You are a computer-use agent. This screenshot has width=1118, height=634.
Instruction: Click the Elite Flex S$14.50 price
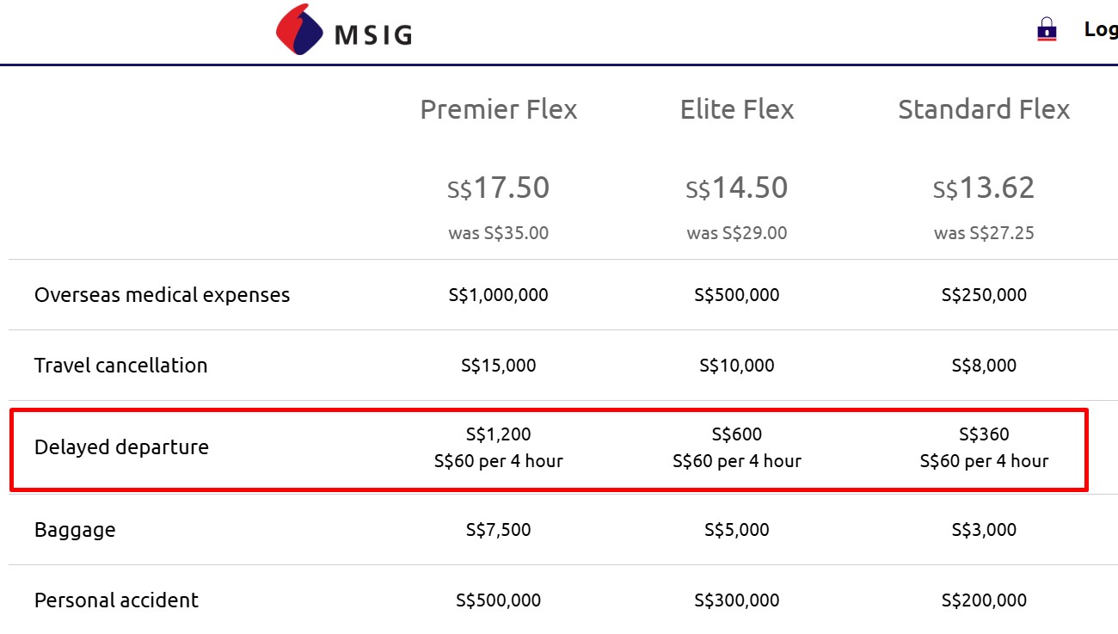click(737, 188)
